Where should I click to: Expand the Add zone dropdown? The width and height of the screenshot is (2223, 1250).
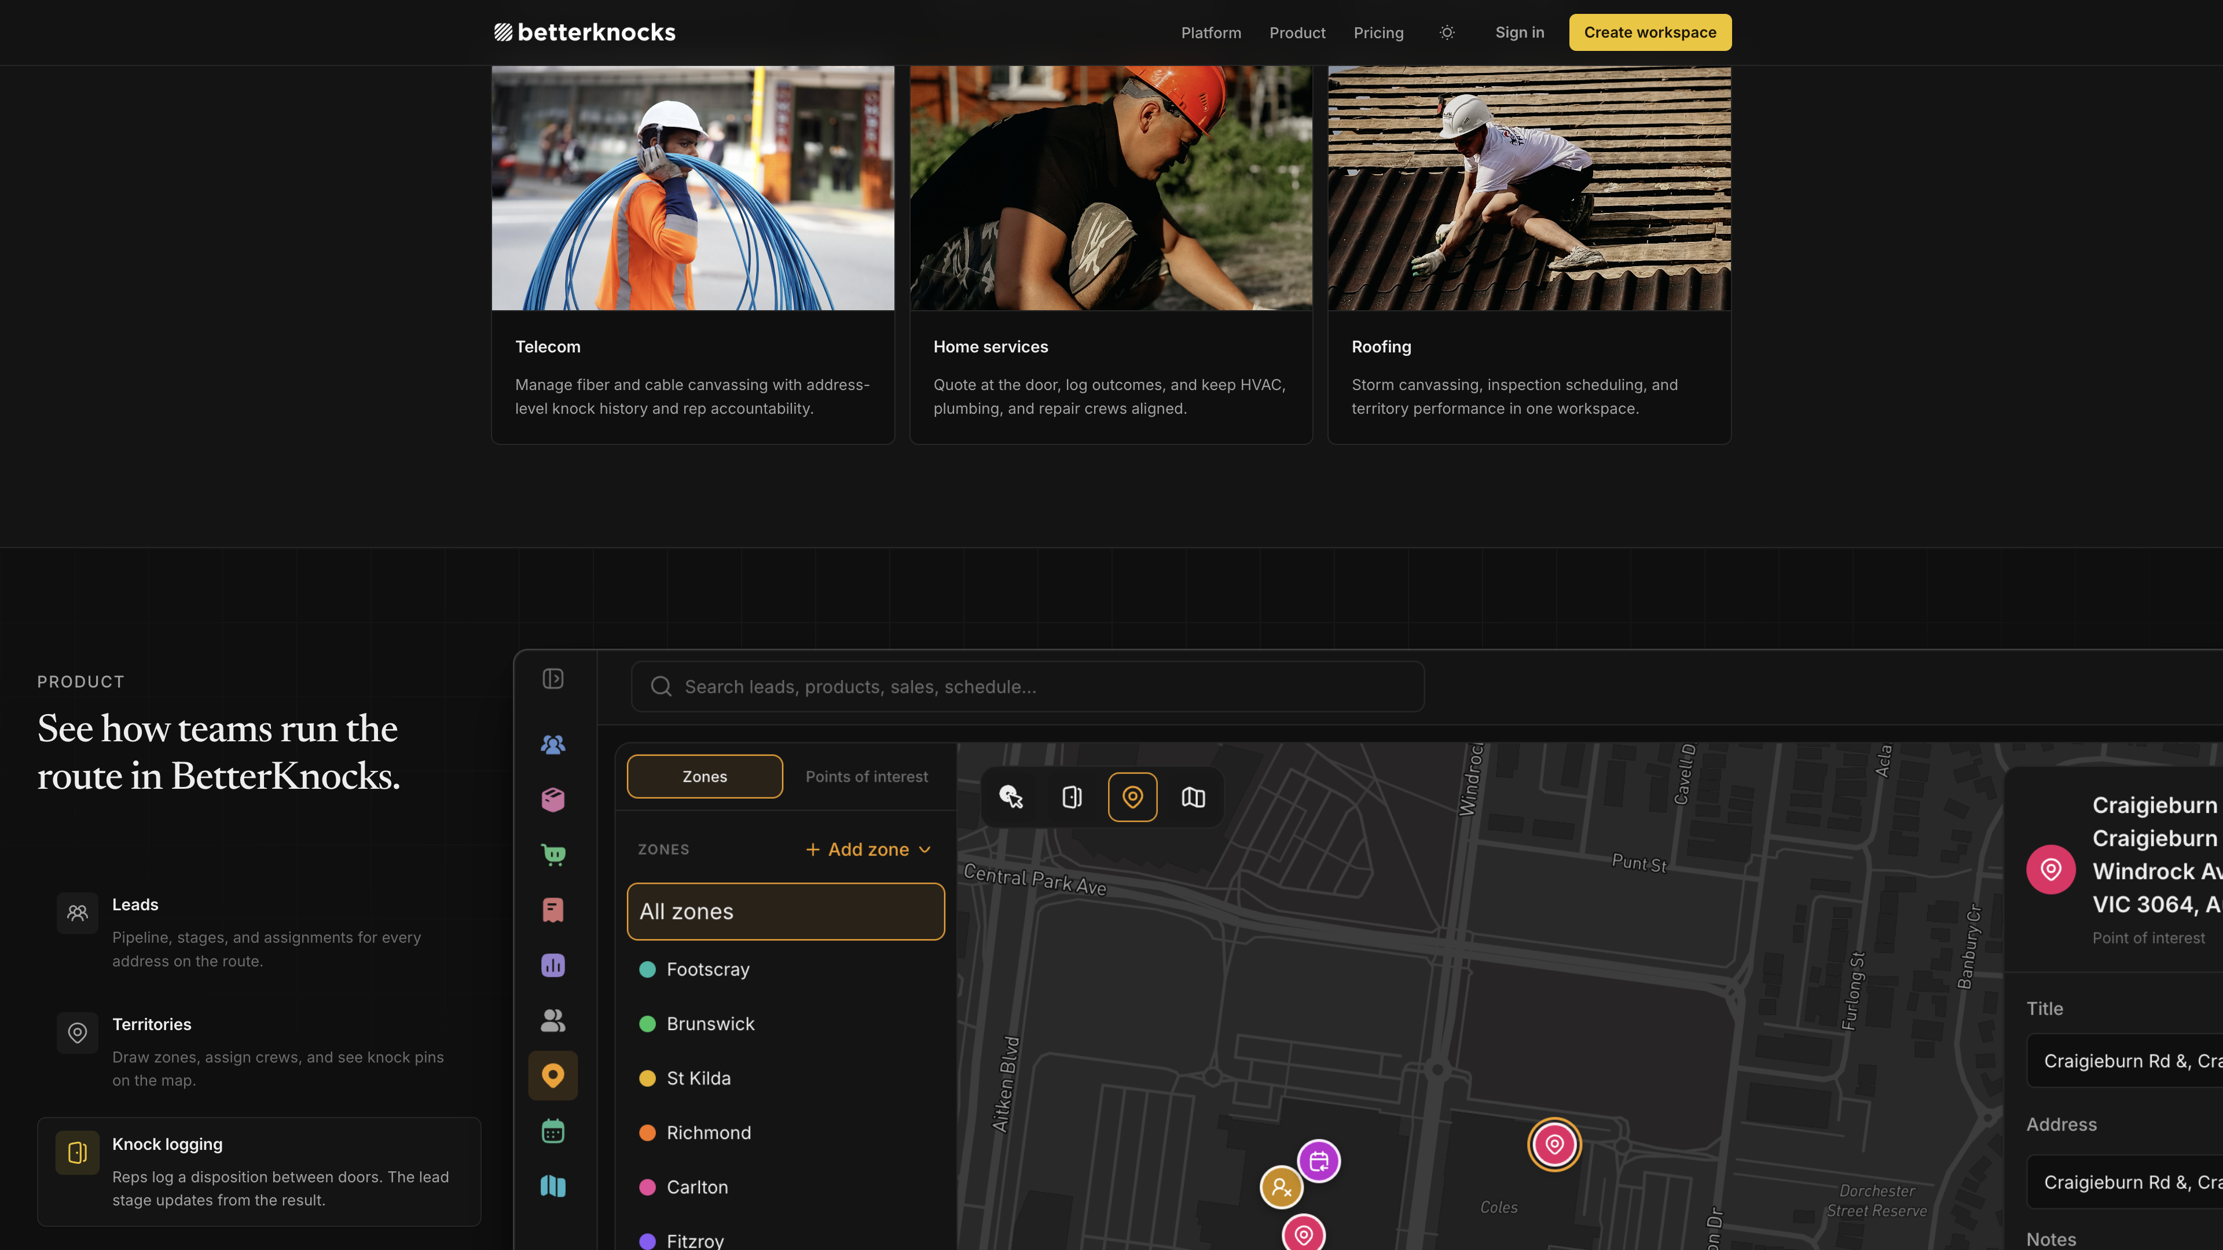coord(868,850)
